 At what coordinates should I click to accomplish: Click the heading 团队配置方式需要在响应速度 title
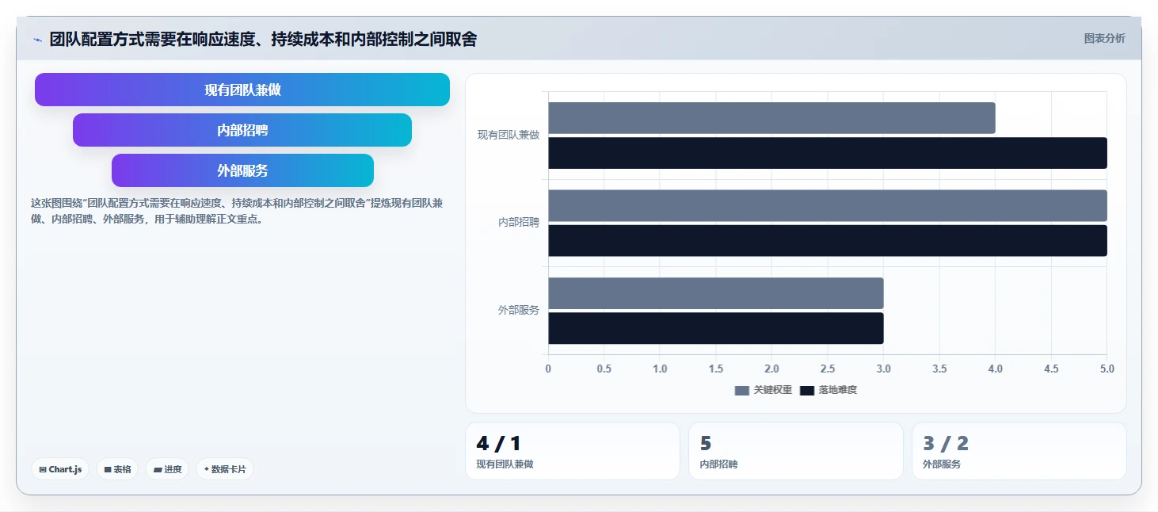click(x=263, y=39)
